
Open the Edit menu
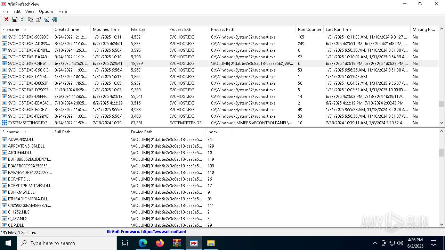click(17, 11)
